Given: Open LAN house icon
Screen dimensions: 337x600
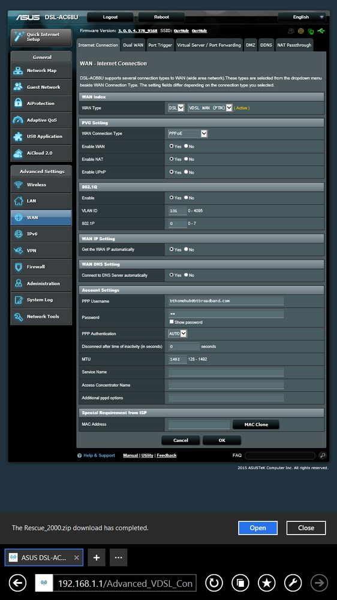Looking at the screenshot, I should (x=18, y=201).
